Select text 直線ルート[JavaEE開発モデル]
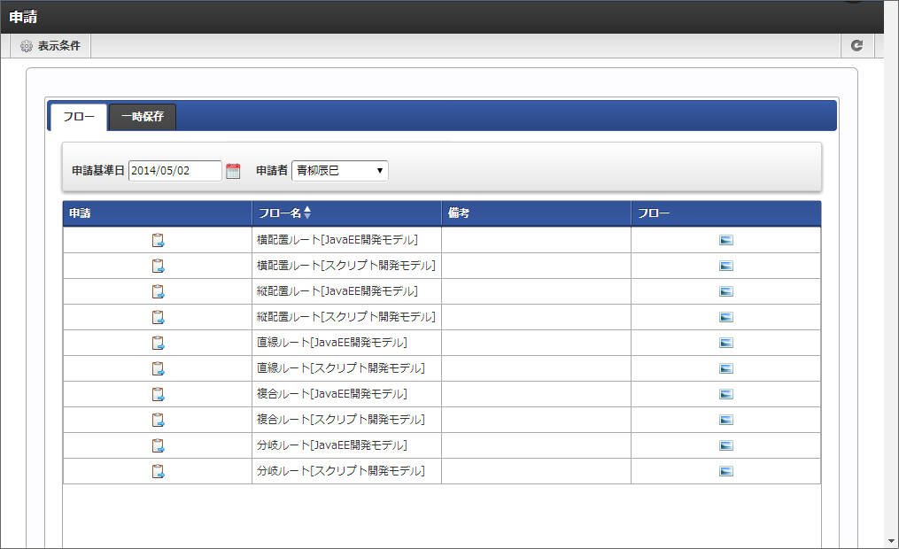Viewport: 899px width, 549px height. [x=332, y=343]
